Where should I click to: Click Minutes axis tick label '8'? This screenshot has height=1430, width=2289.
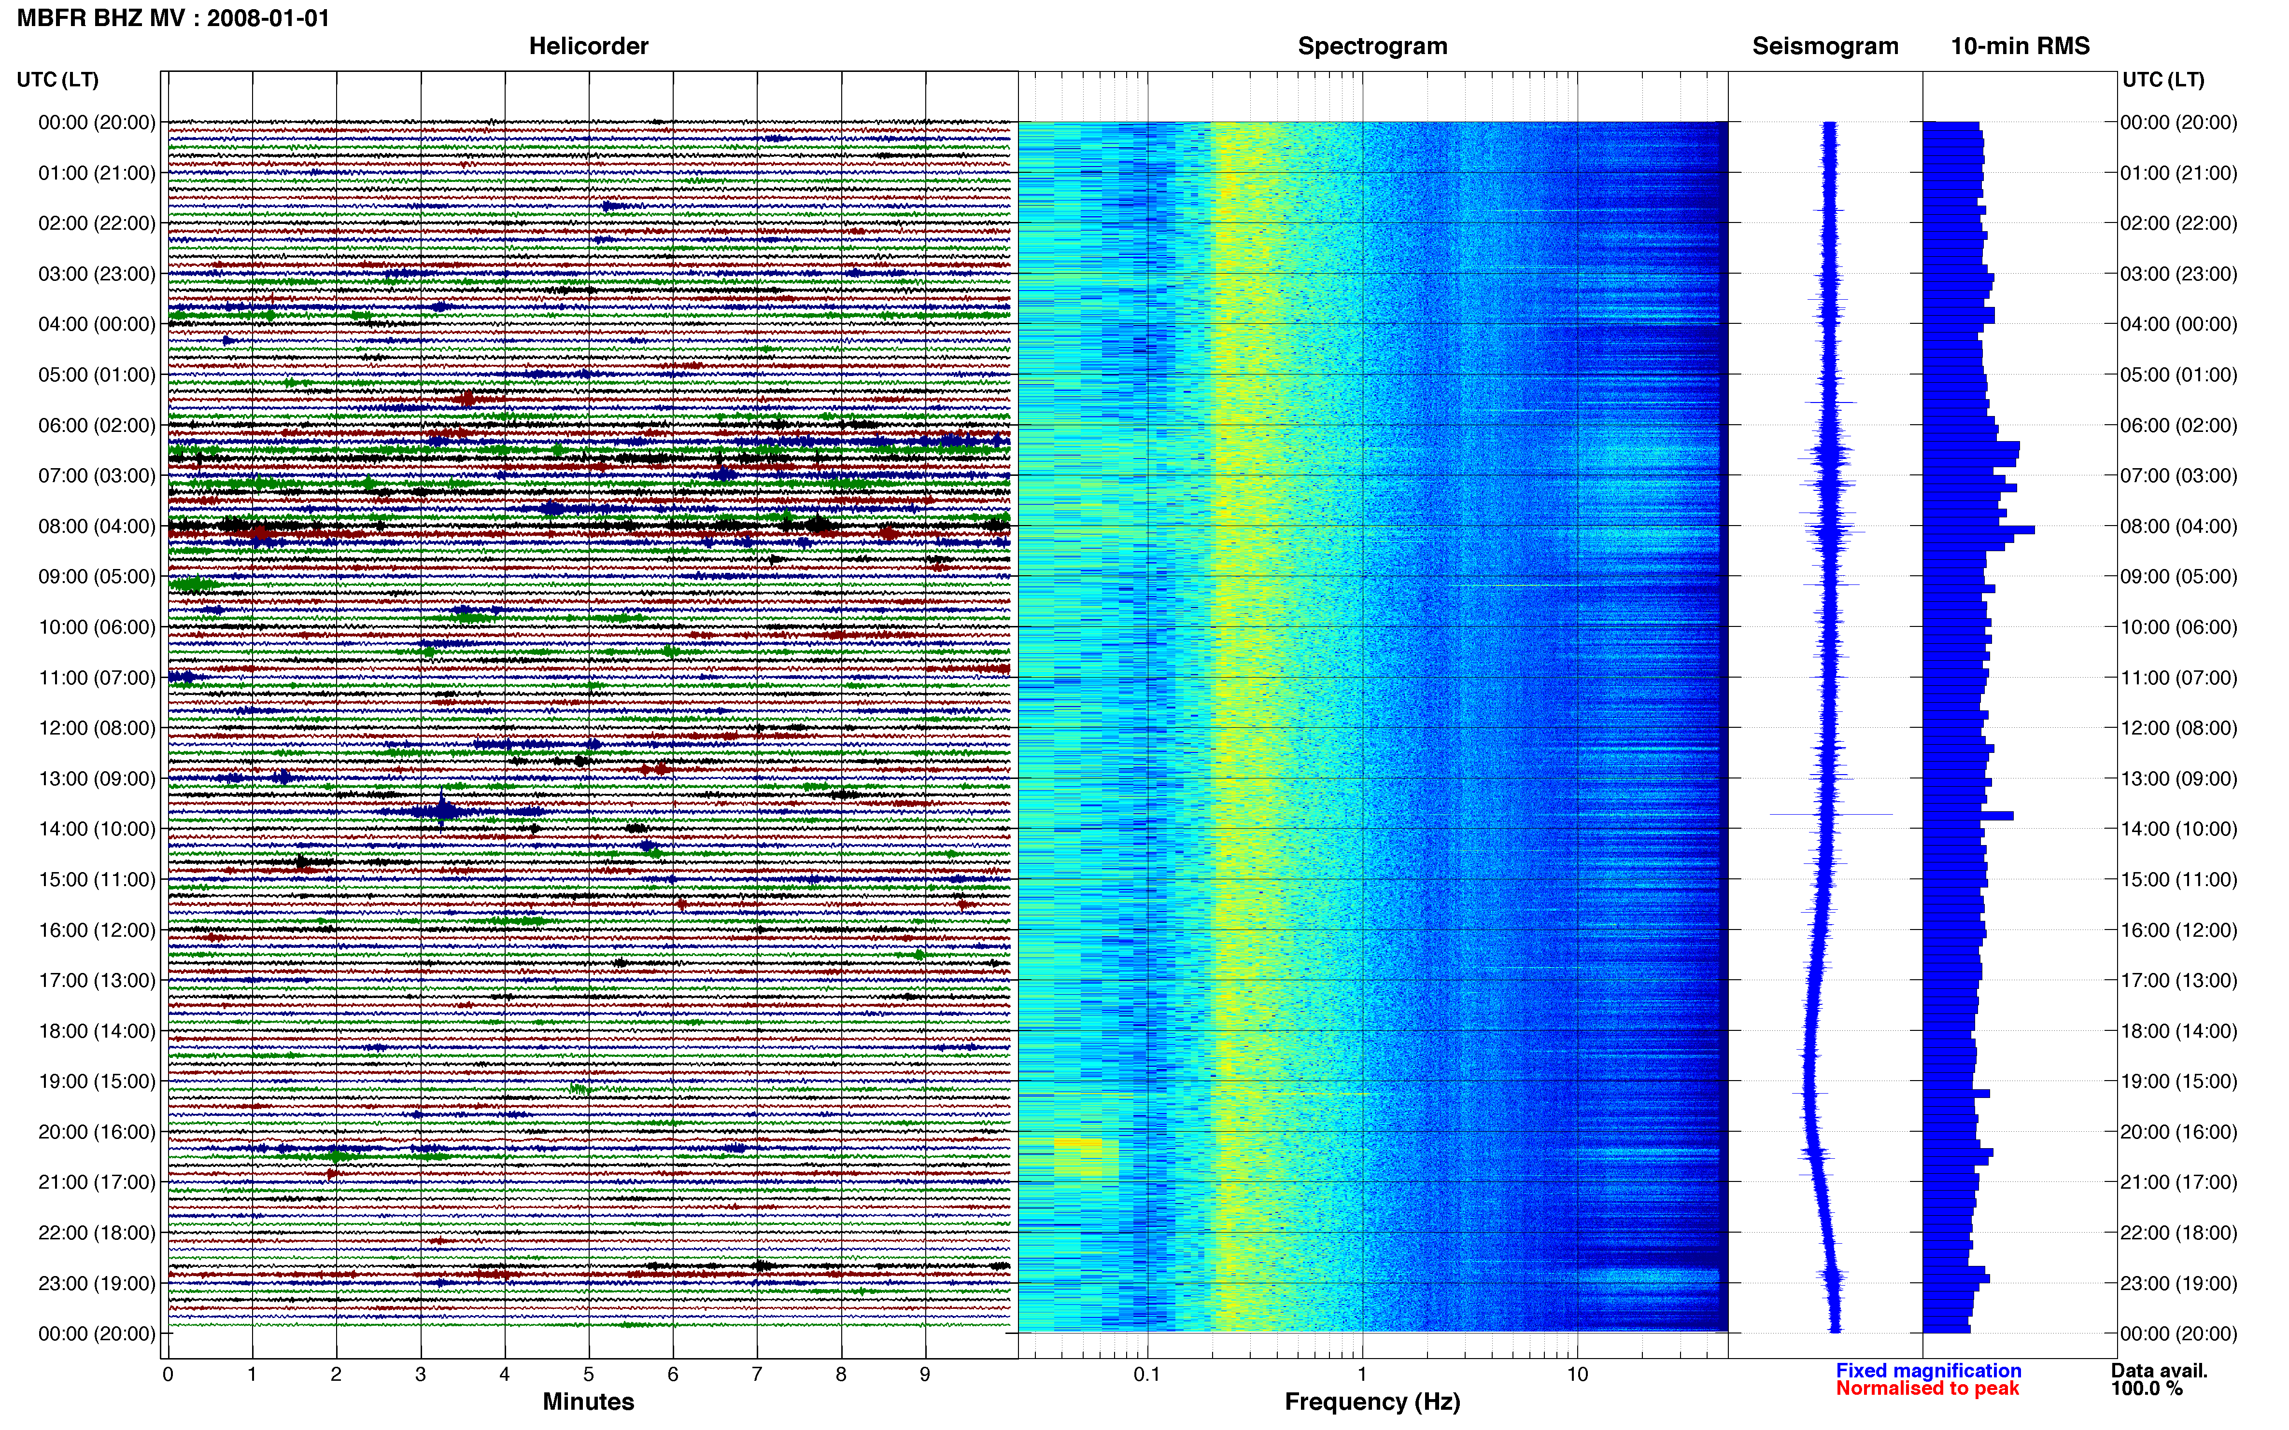(x=841, y=1374)
